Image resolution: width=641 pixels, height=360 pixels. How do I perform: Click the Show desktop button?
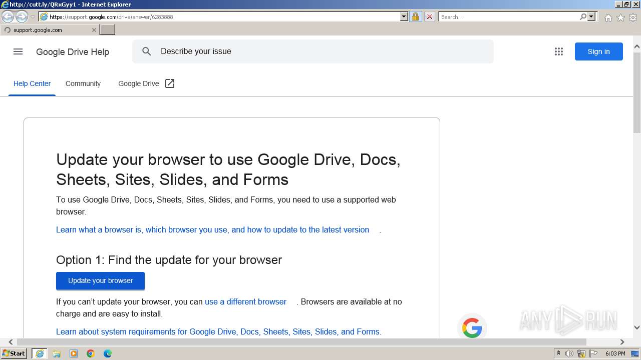pos(635,353)
